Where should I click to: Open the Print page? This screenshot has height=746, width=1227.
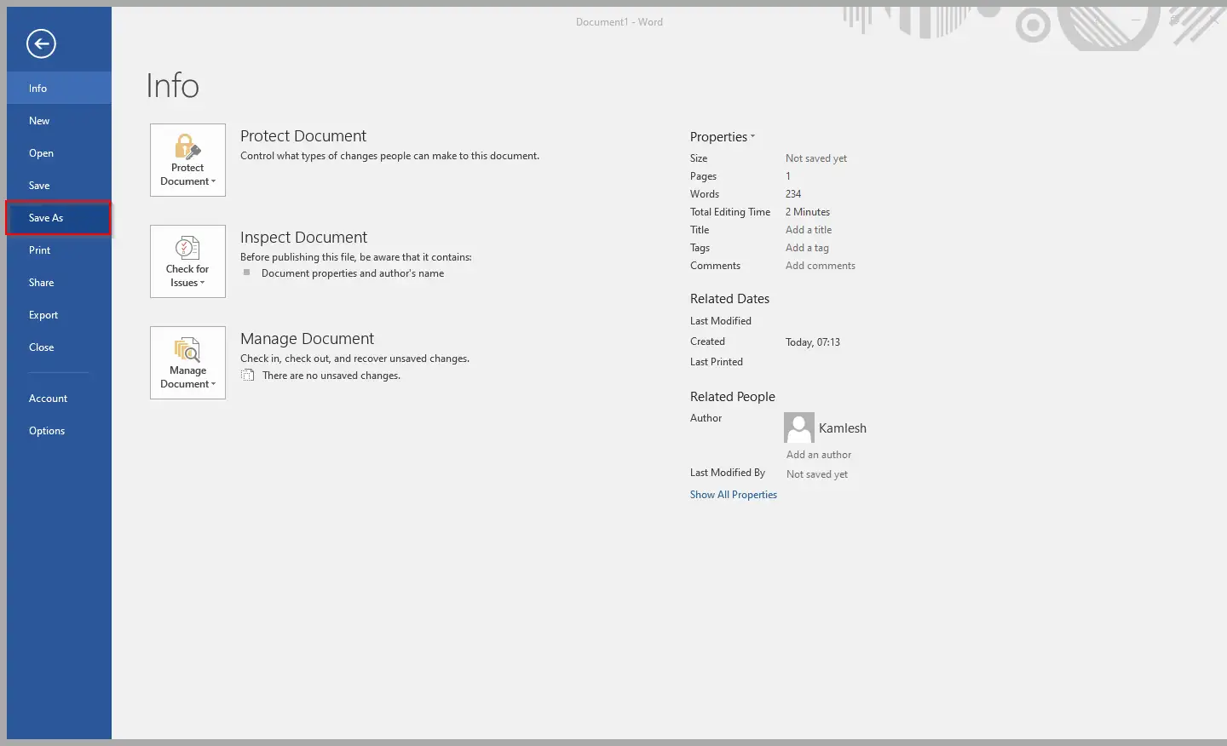(x=59, y=250)
